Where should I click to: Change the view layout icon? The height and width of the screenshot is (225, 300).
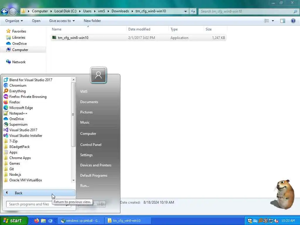pyautogui.click(x=267, y=21)
